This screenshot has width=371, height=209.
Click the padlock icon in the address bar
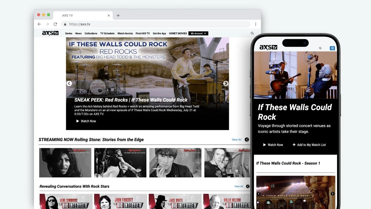pos(65,24)
